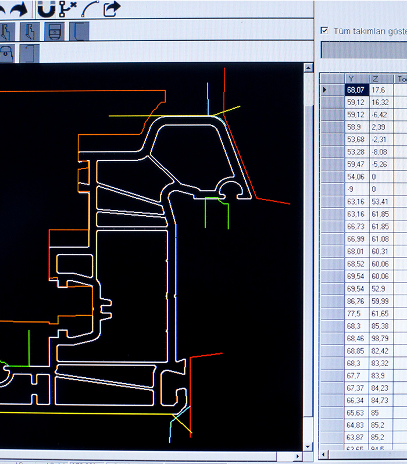Viewport: 407px width, 465px height.
Task: Select the row indicator arrow of first row
Action: [325, 90]
